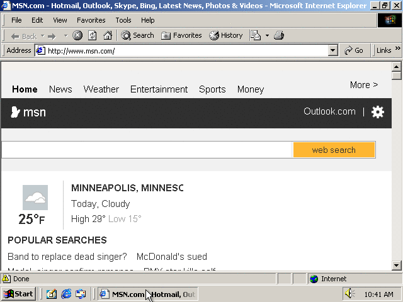Open the Windows Start menu
Viewport: 403px width, 302px height.
pos(18,294)
